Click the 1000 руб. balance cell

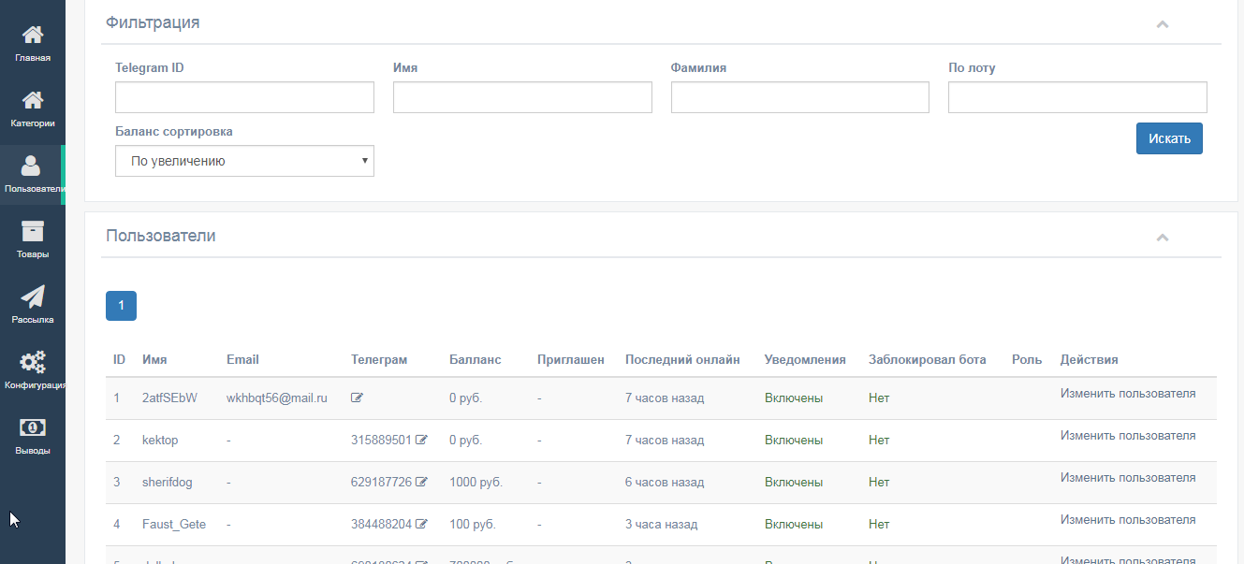[x=476, y=482]
